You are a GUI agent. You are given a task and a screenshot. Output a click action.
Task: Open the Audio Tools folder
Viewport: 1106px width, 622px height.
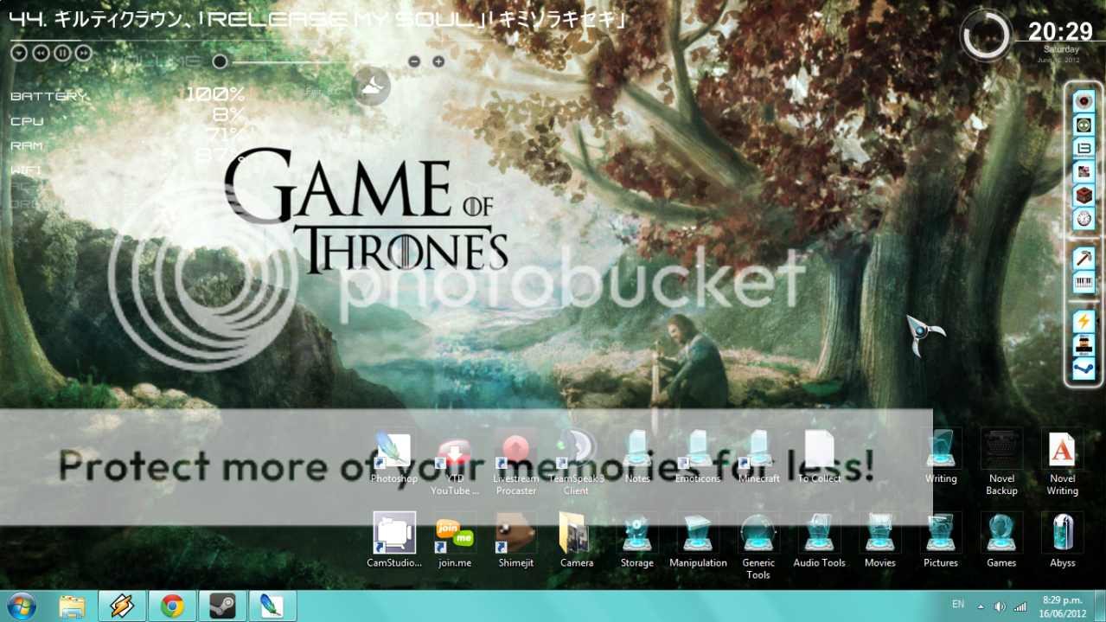click(819, 540)
